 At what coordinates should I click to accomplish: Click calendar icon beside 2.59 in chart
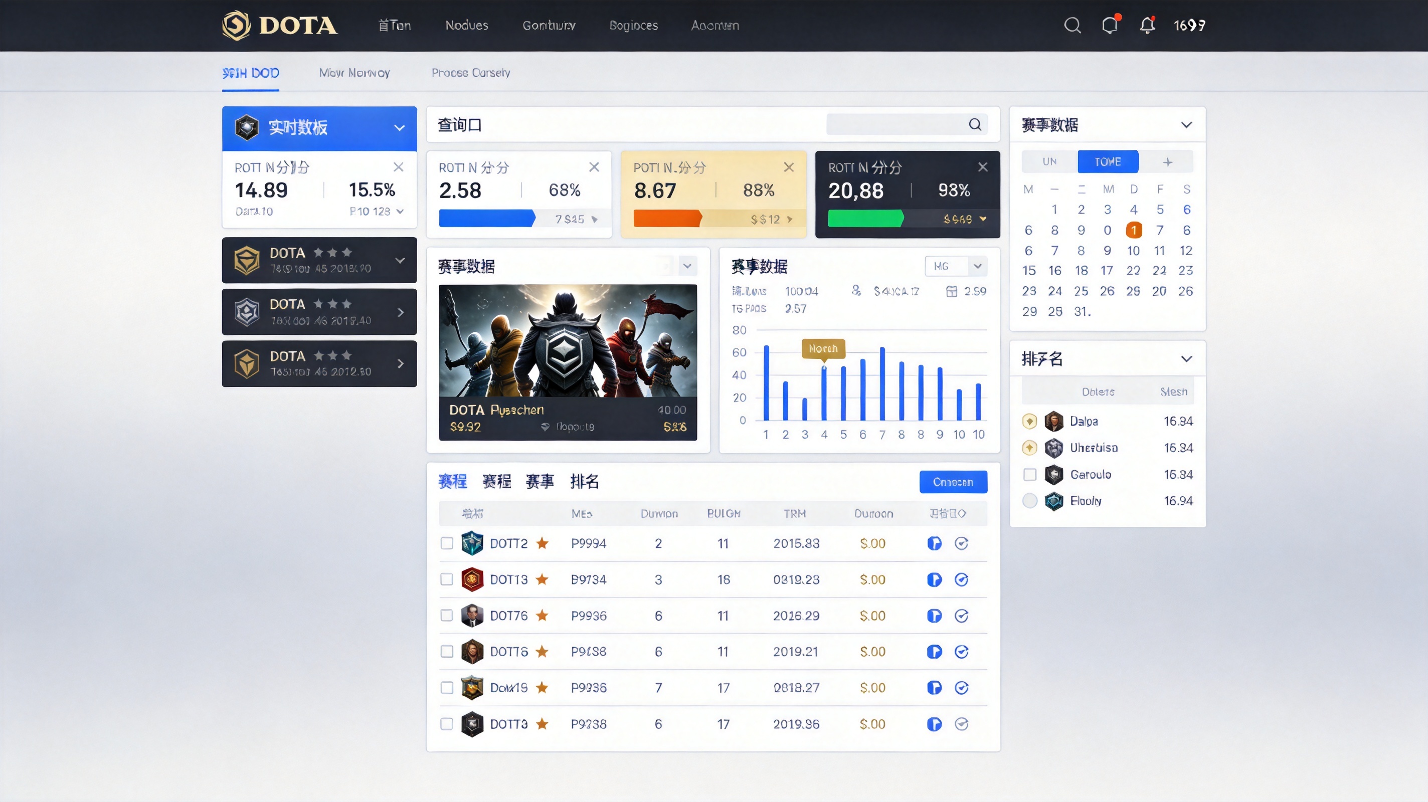point(951,291)
